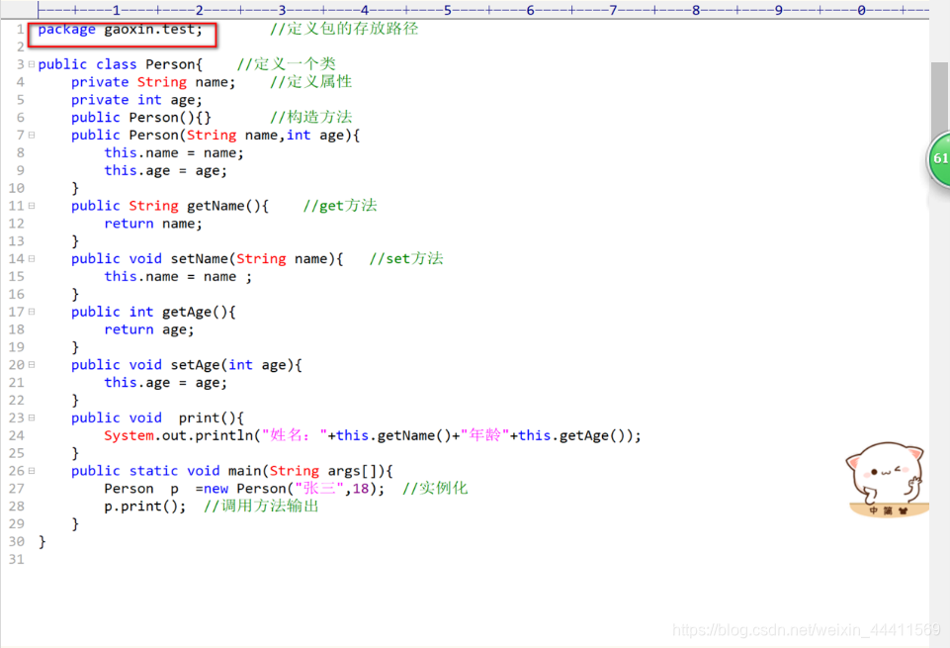Collapse the Person(String name,int age) constructor fold
Screen dimensions: 950x648
point(32,136)
